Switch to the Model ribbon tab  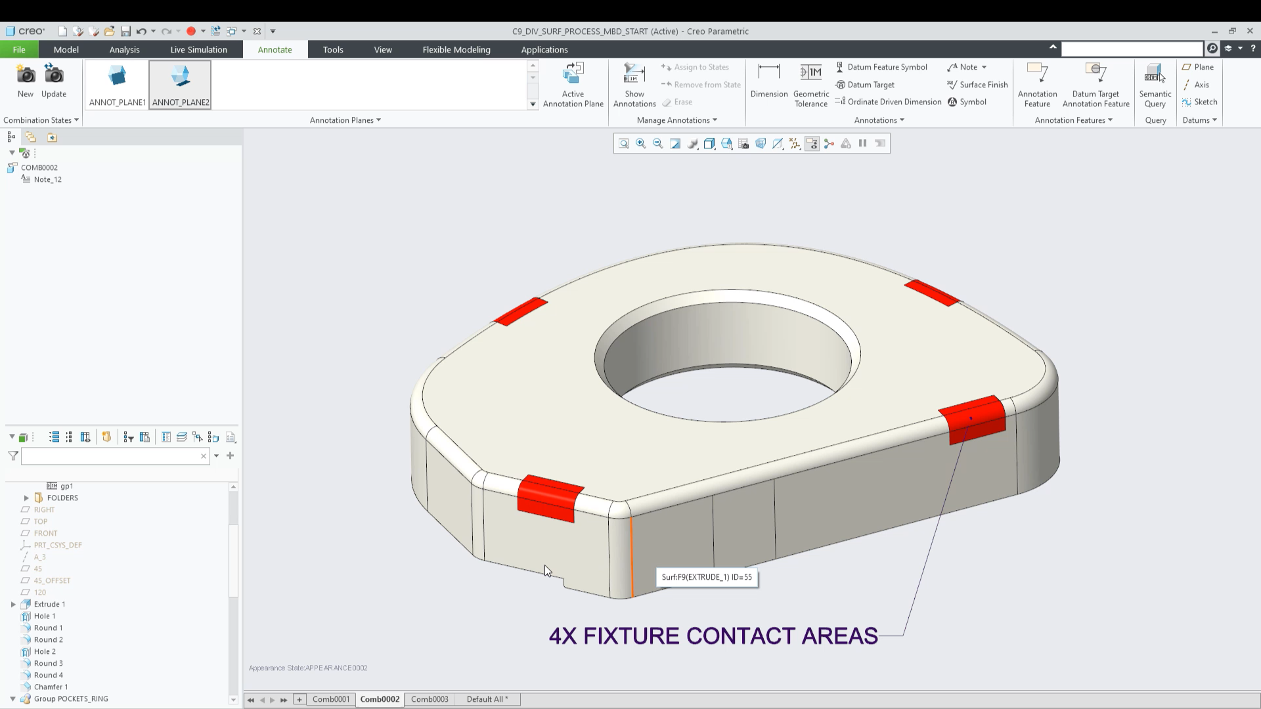[66, 49]
